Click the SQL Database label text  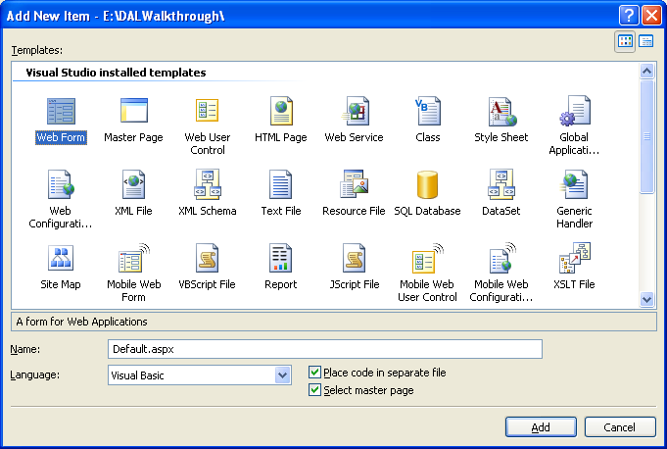pos(427,211)
